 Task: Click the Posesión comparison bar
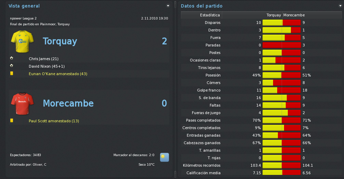click(x=282, y=75)
